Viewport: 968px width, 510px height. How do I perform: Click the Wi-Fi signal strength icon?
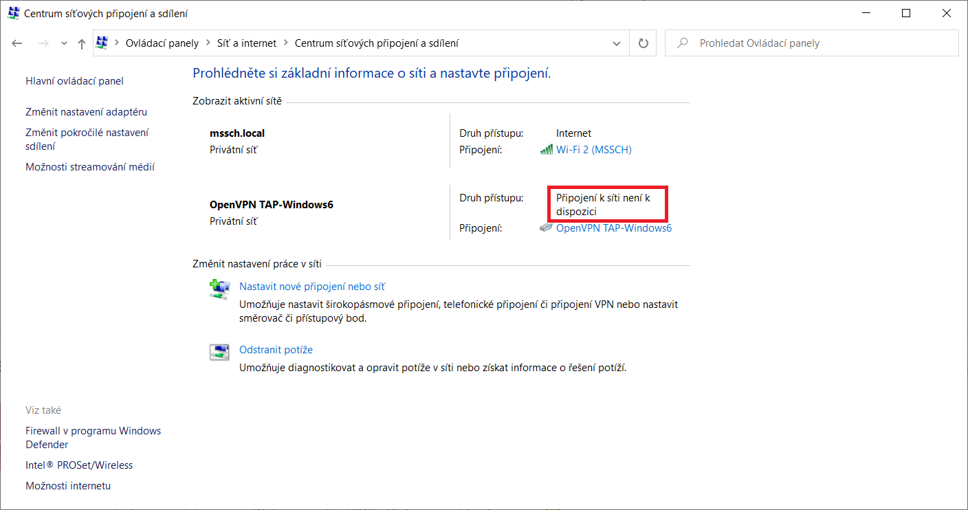[547, 150]
